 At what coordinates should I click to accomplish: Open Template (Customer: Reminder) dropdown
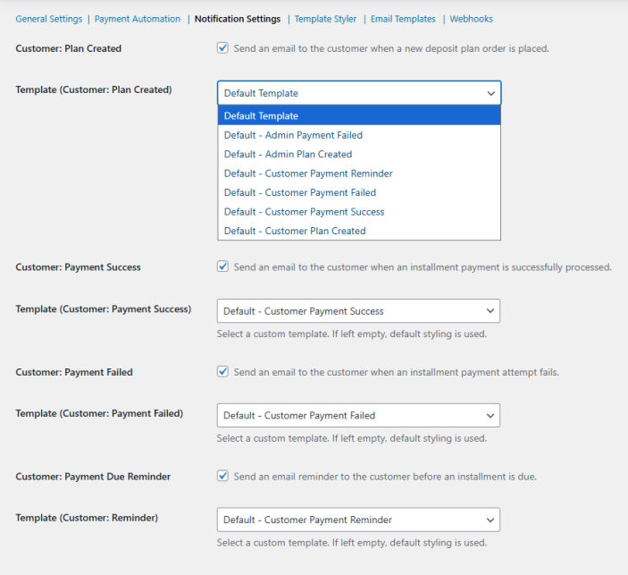pyautogui.click(x=358, y=520)
